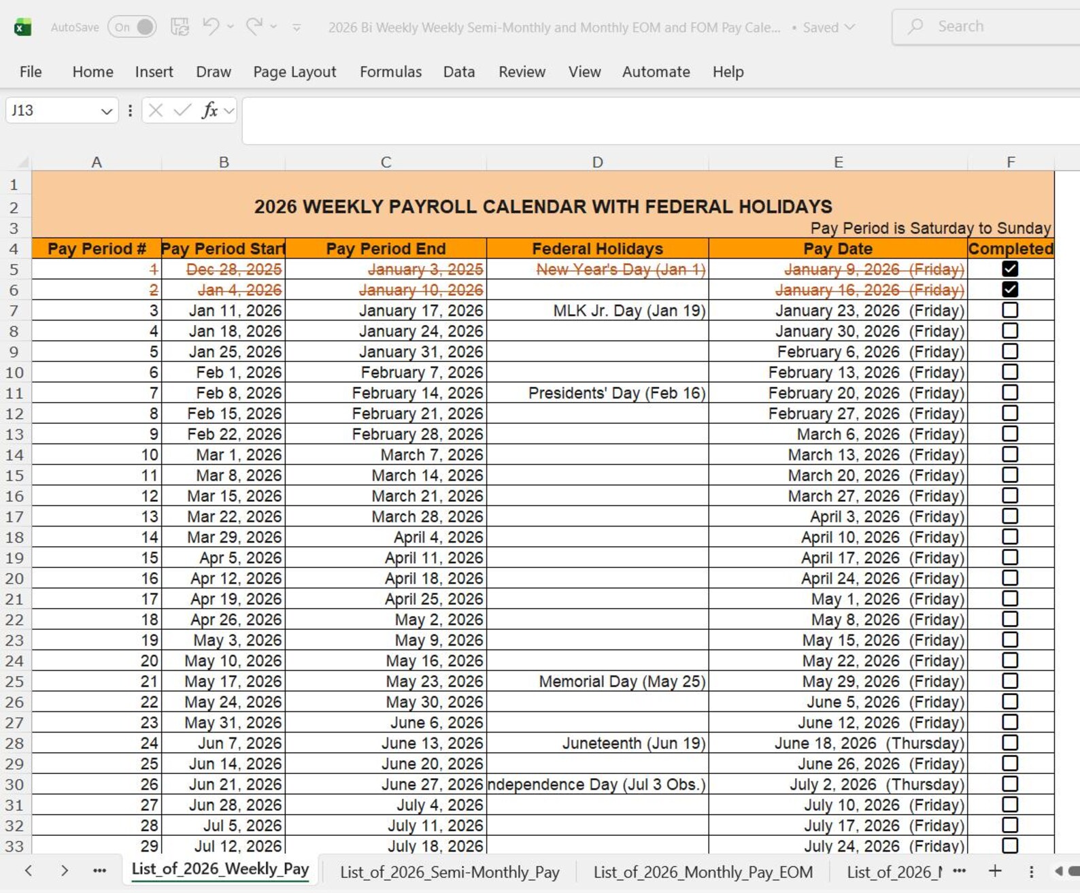Show more hidden sheet tabs on right
Screen dimensions: 1080x893
(959, 871)
